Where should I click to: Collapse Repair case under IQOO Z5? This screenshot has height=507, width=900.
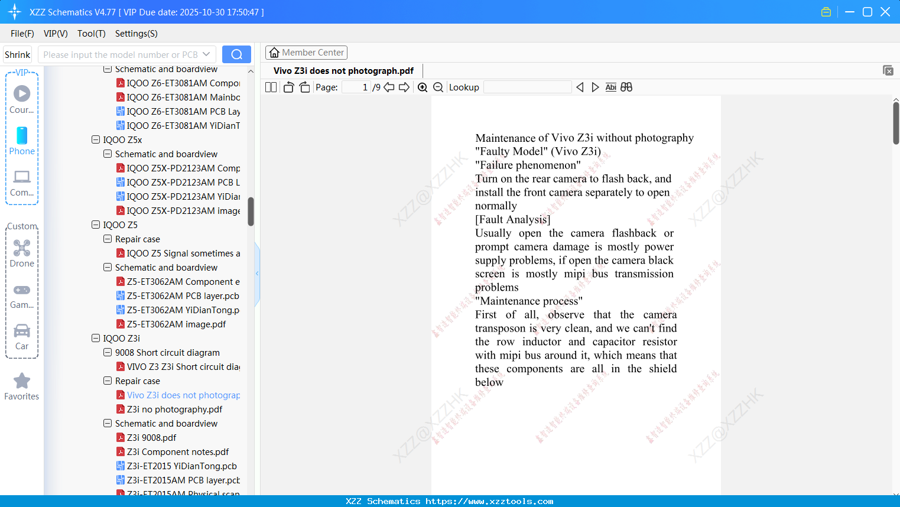108,239
